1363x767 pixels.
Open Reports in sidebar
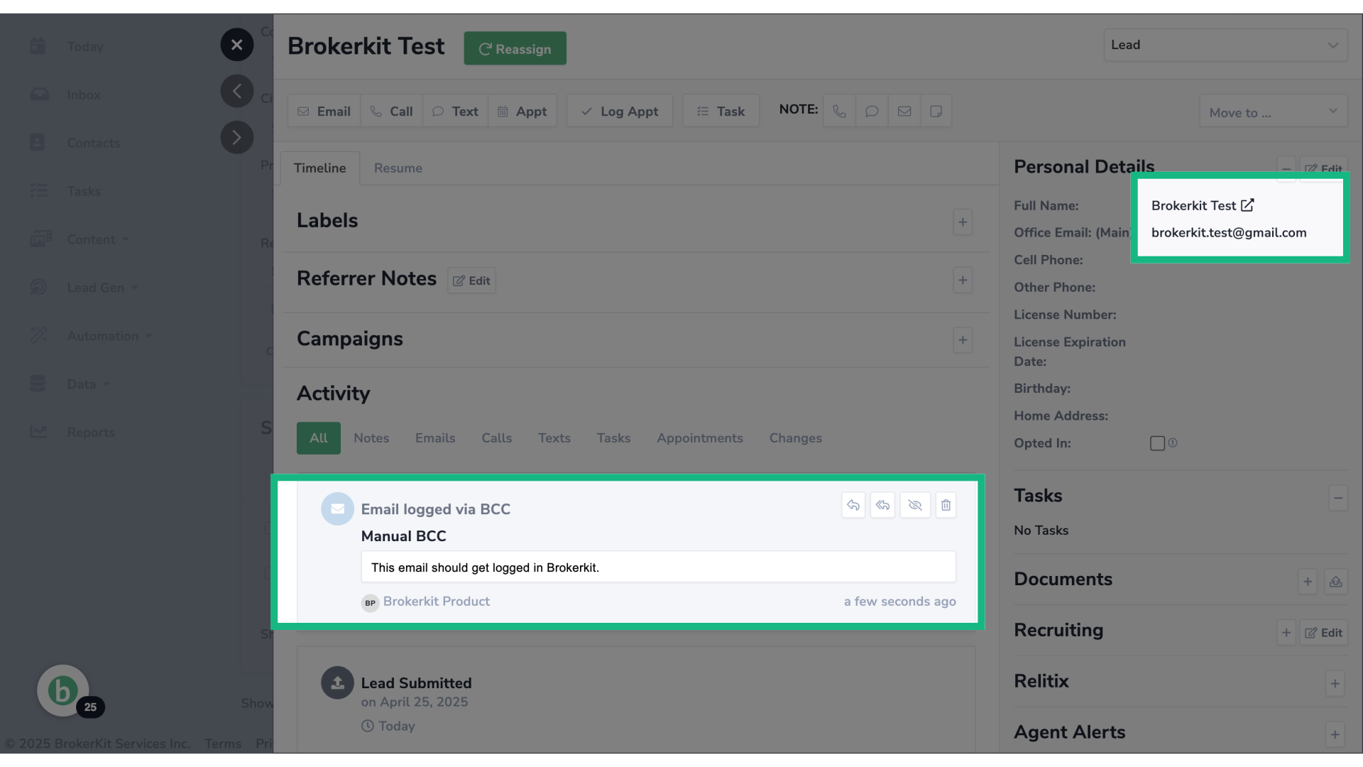point(91,433)
